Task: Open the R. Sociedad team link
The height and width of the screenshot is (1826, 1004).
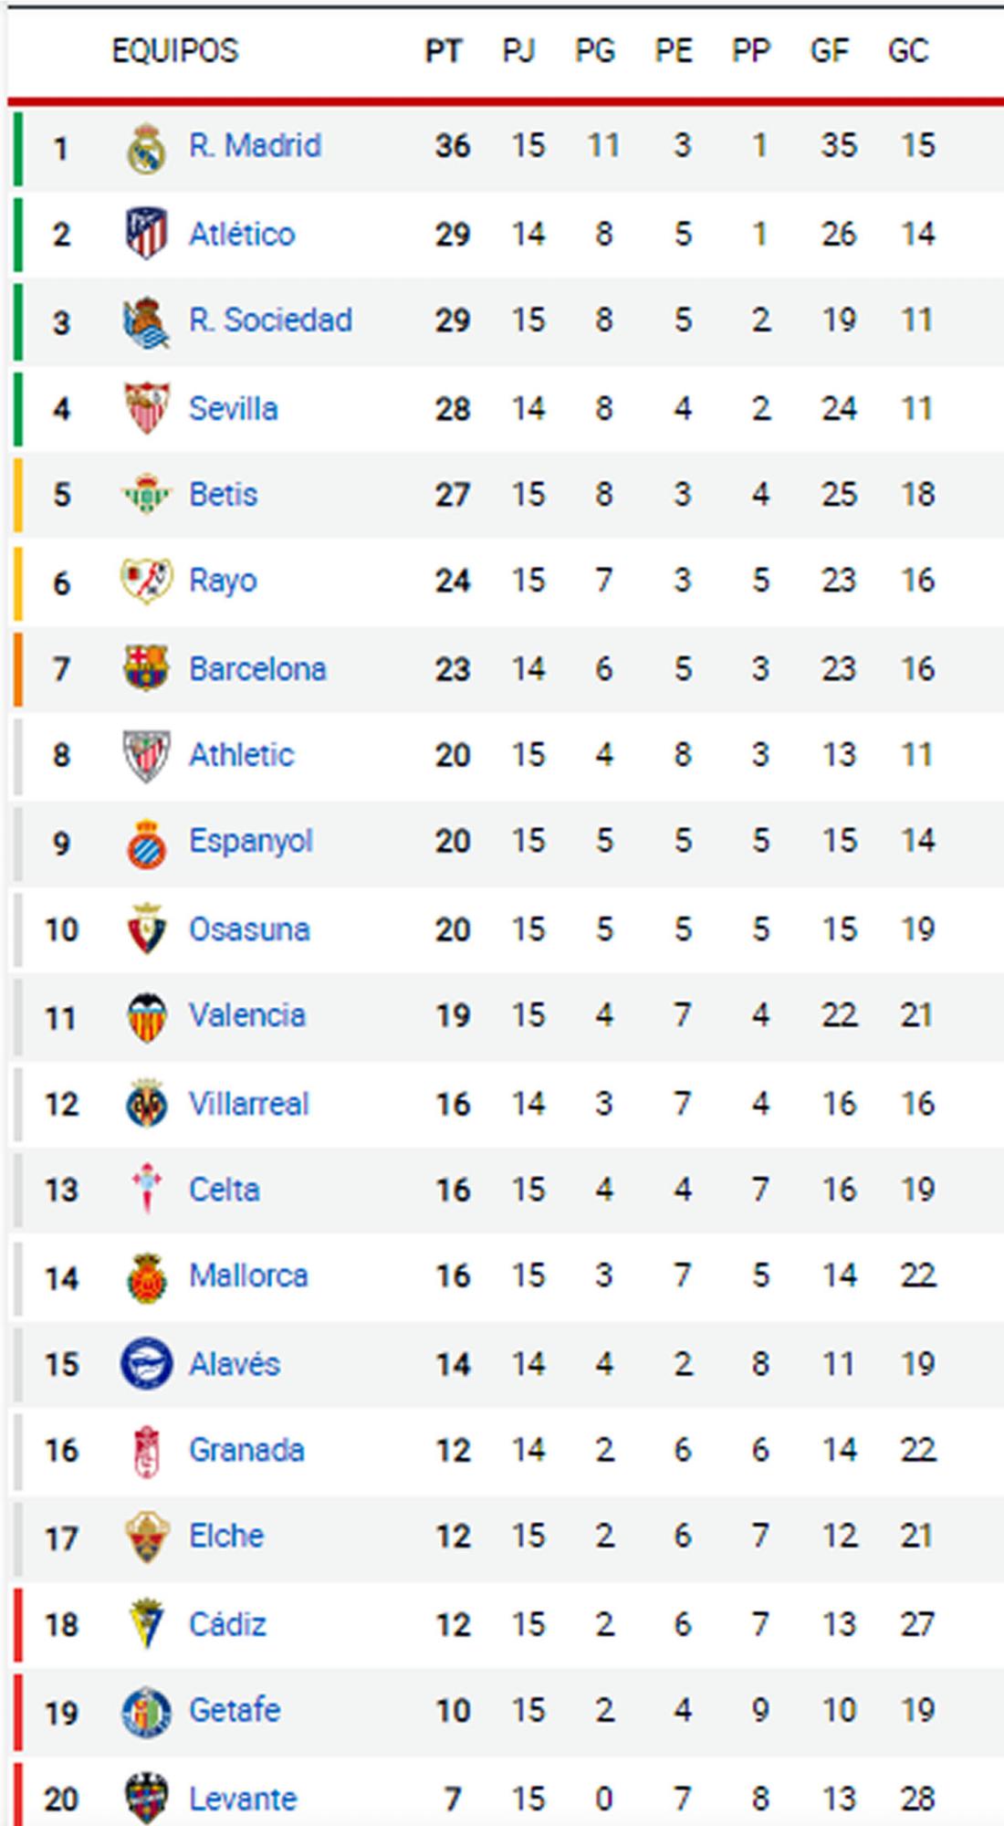Action: tap(270, 320)
